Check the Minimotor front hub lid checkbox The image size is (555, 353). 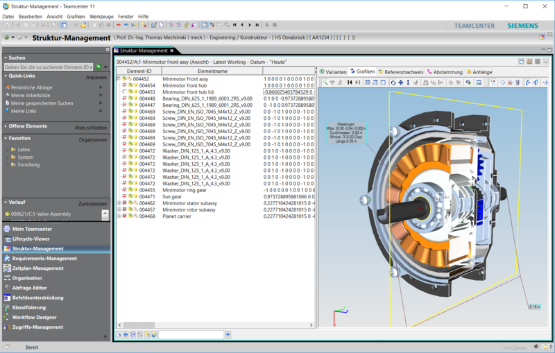point(125,92)
